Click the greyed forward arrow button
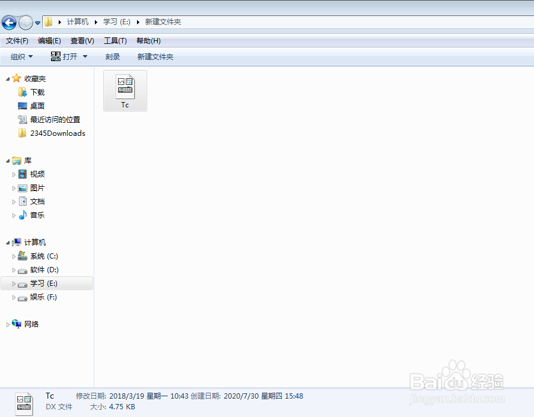Screen dimensions: 534x417 pos(26,23)
